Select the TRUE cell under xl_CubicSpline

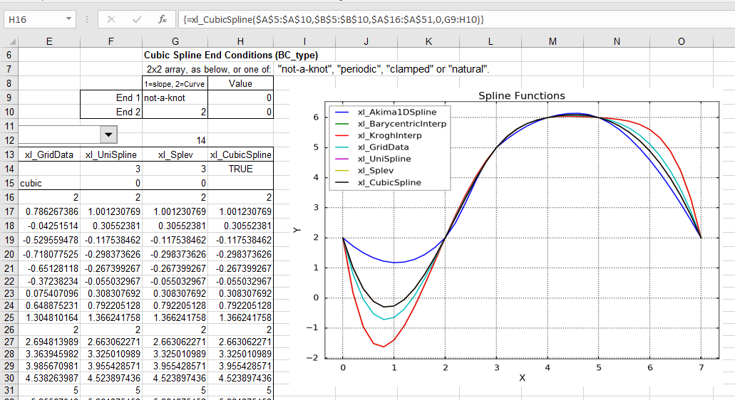click(240, 169)
